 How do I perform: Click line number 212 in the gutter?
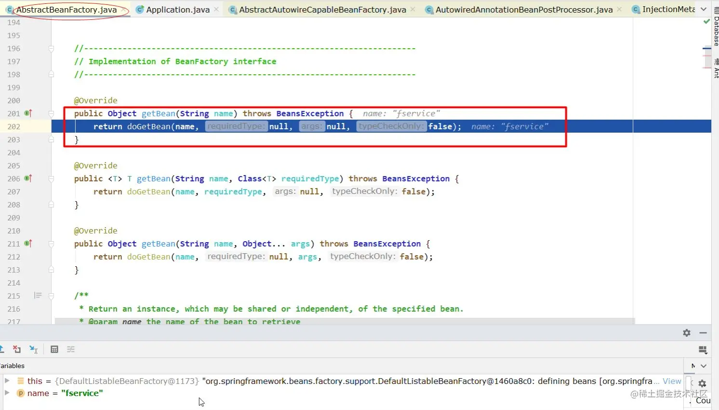14,257
